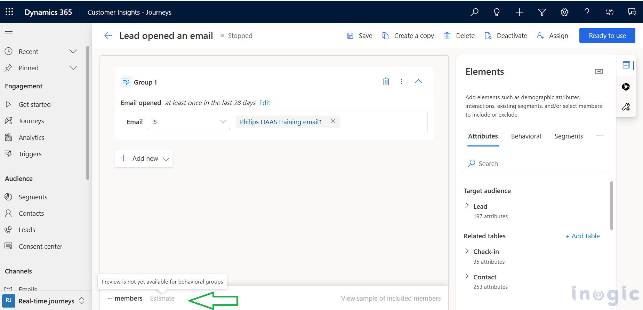This screenshot has height=310, width=643.
Task: Click Create a copy
Action: click(x=408, y=35)
